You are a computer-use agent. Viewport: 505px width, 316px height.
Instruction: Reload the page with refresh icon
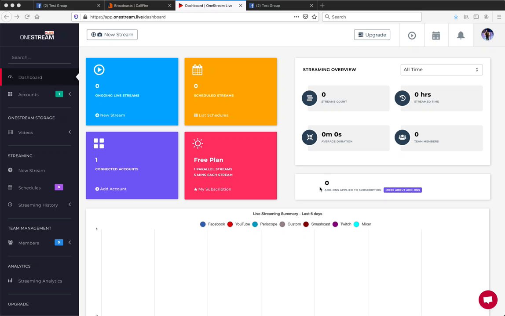click(x=27, y=17)
